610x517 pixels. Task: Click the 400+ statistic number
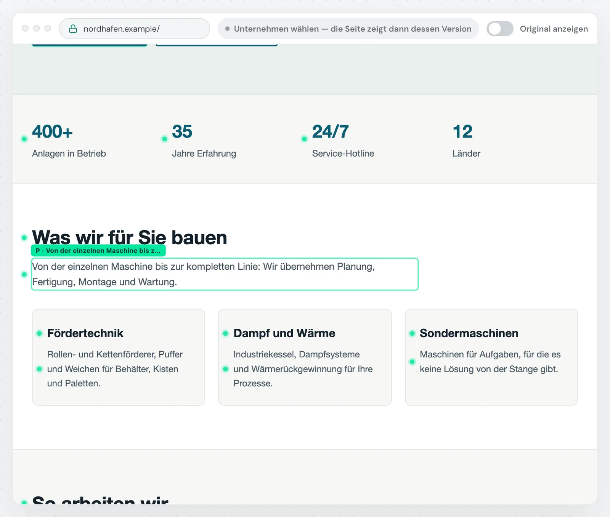(x=52, y=132)
